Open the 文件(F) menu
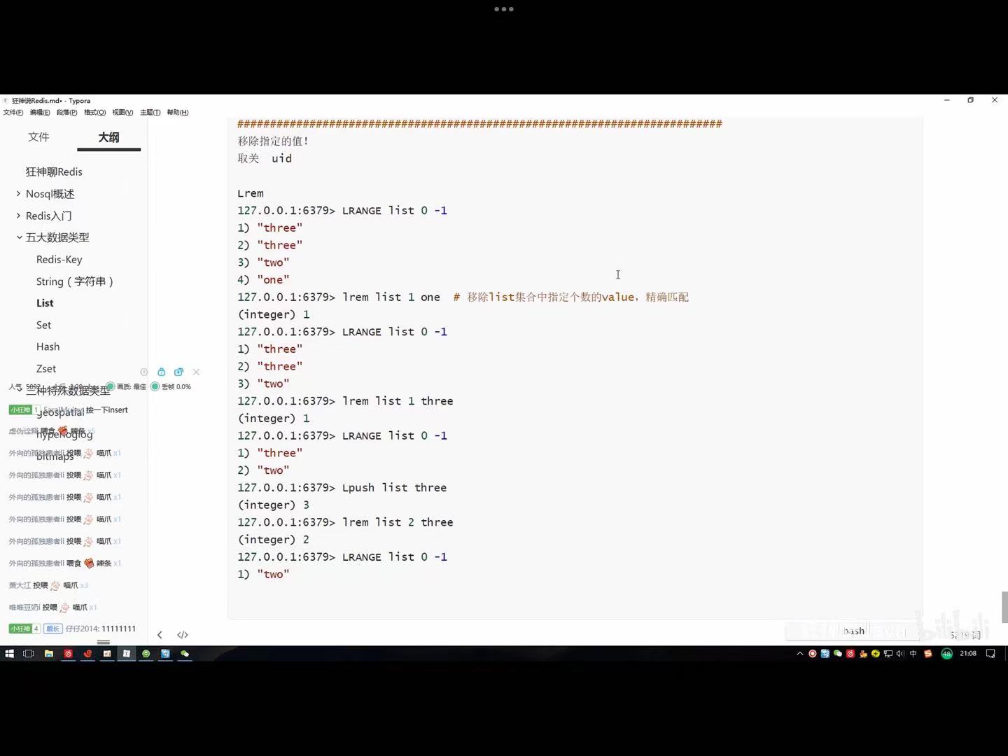The width and height of the screenshot is (1008, 756). click(x=13, y=112)
